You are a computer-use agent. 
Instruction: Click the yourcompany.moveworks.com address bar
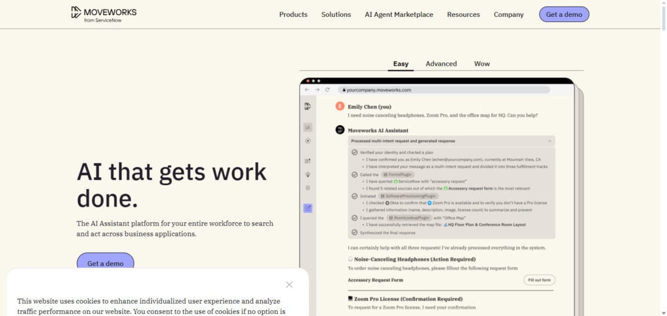(x=444, y=90)
